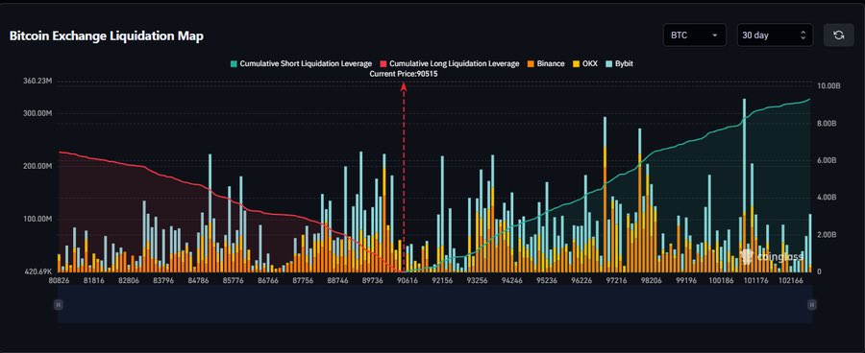Toggle Cumulative Short Liquidation Leverage legend
Screen dimensions: 865x353
301,64
